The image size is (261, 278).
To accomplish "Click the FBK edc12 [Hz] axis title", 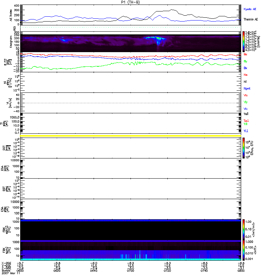I will click(7, 229).
